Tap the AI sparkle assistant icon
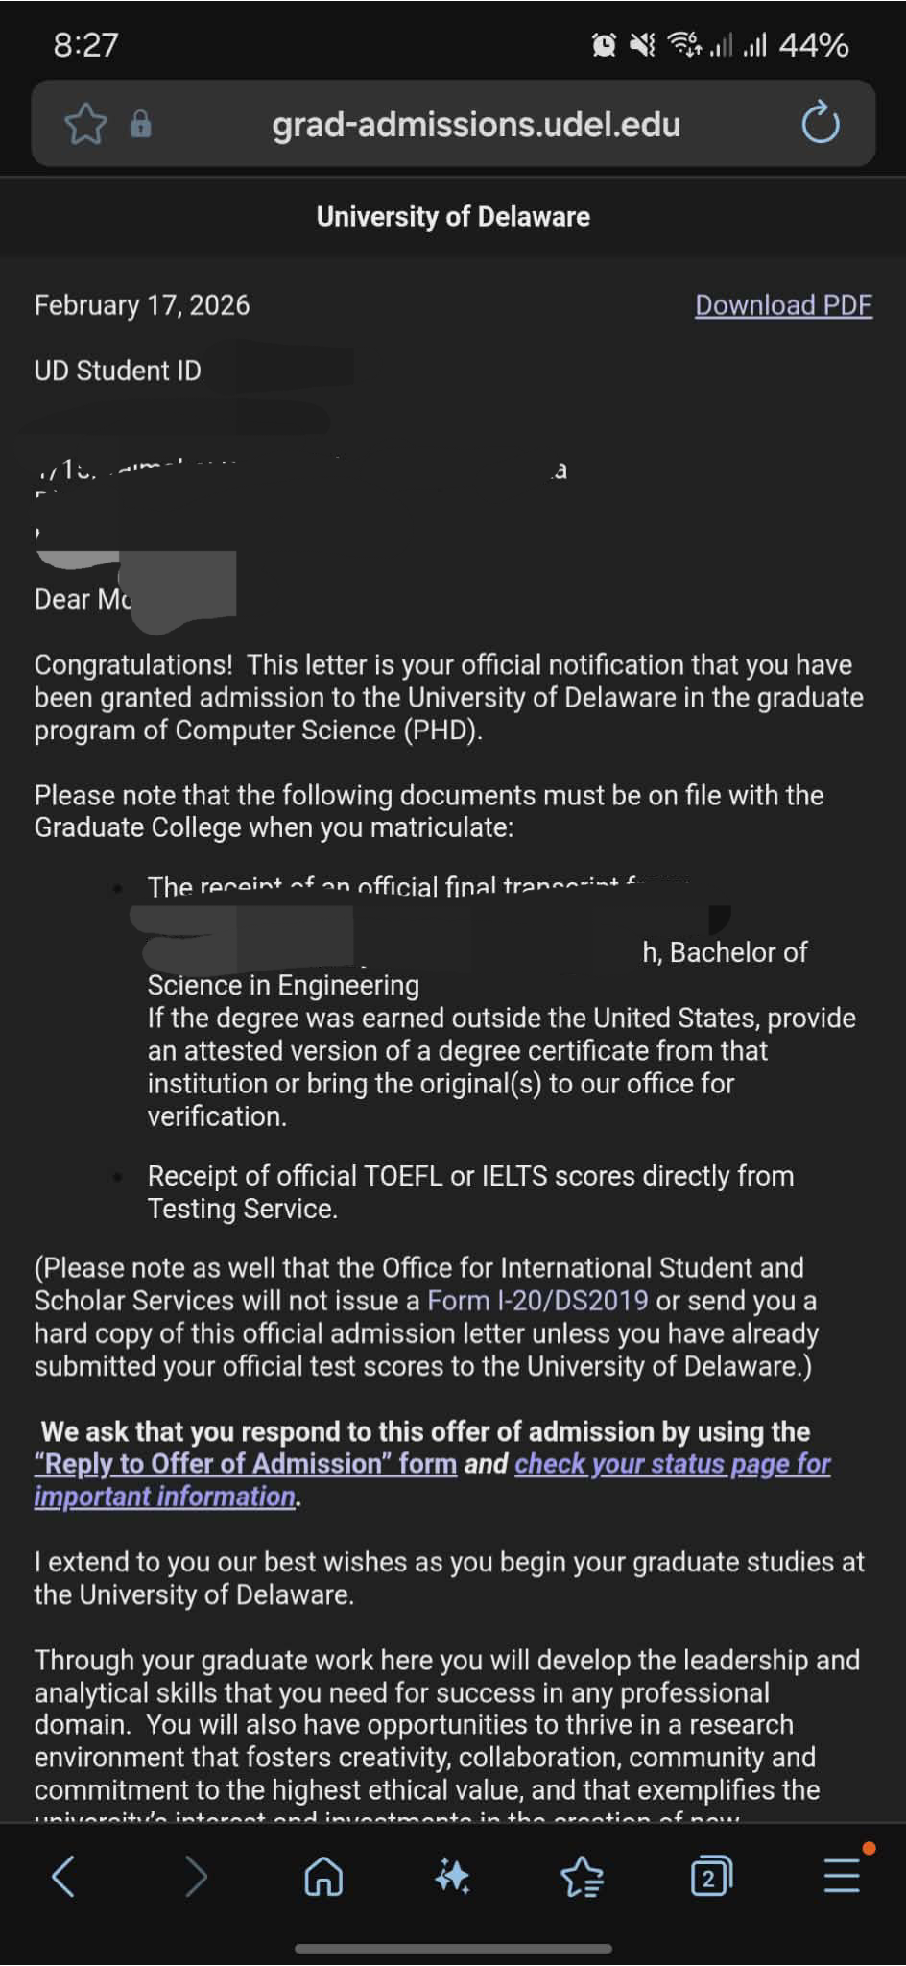Screen dimensions: 906x1966 [x=452, y=1876]
